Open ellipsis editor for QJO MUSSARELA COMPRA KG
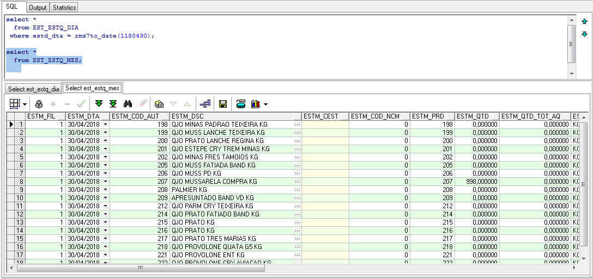The image size is (593, 279). pos(297,182)
